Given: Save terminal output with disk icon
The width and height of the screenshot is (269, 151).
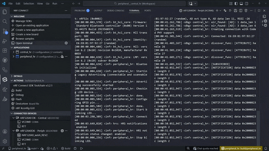Looking at the screenshot, I should [235, 11].
